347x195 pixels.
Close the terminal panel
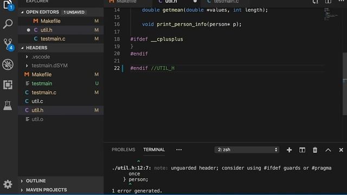[x=341, y=150]
